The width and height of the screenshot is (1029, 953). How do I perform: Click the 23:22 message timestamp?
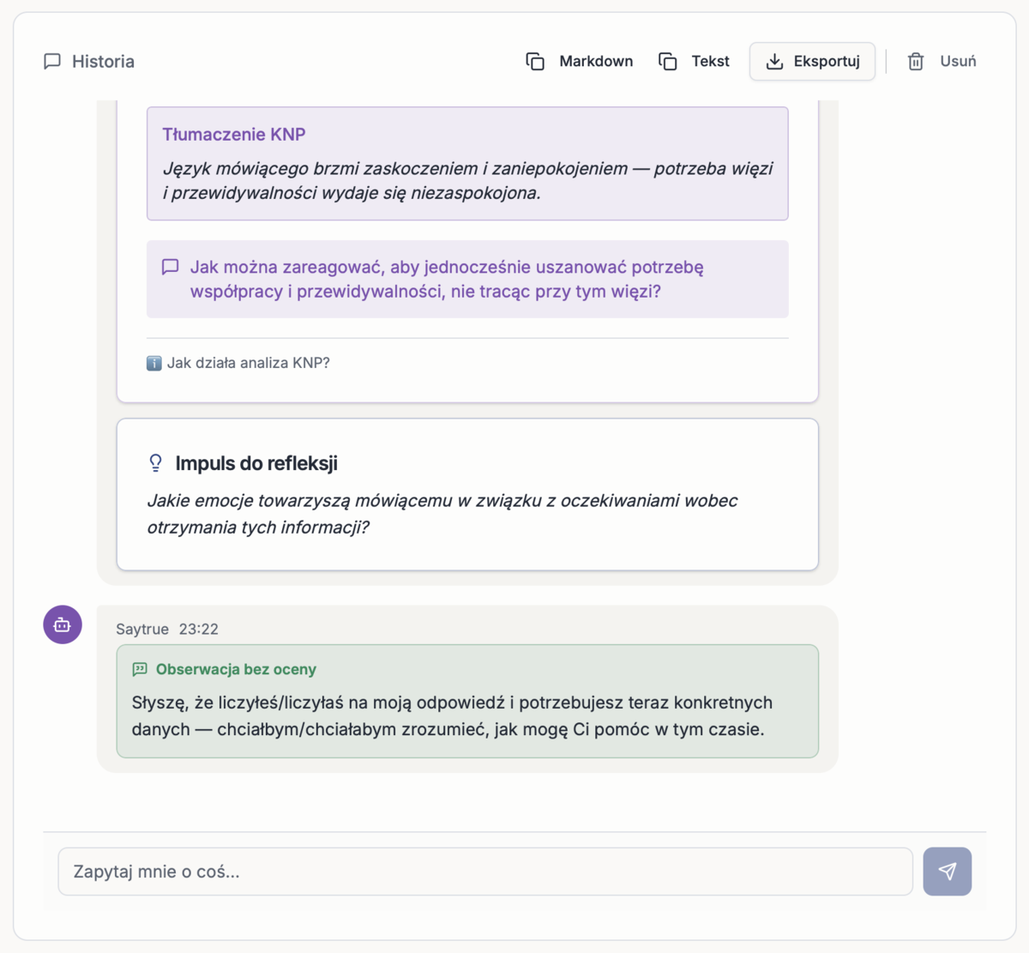[199, 629]
